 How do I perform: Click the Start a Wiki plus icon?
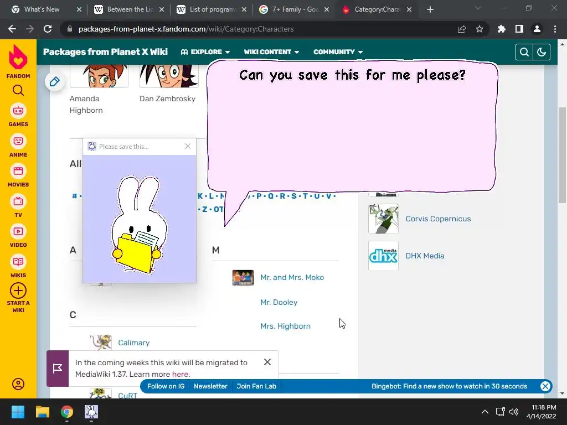(18, 291)
